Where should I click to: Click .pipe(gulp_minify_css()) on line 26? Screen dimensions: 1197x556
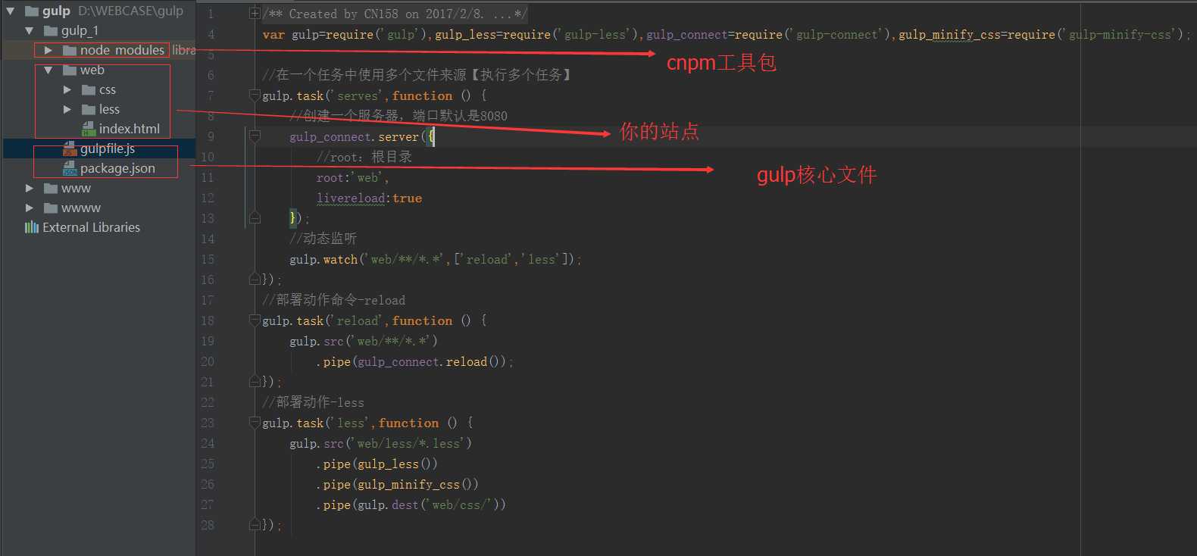click(398, 485)
